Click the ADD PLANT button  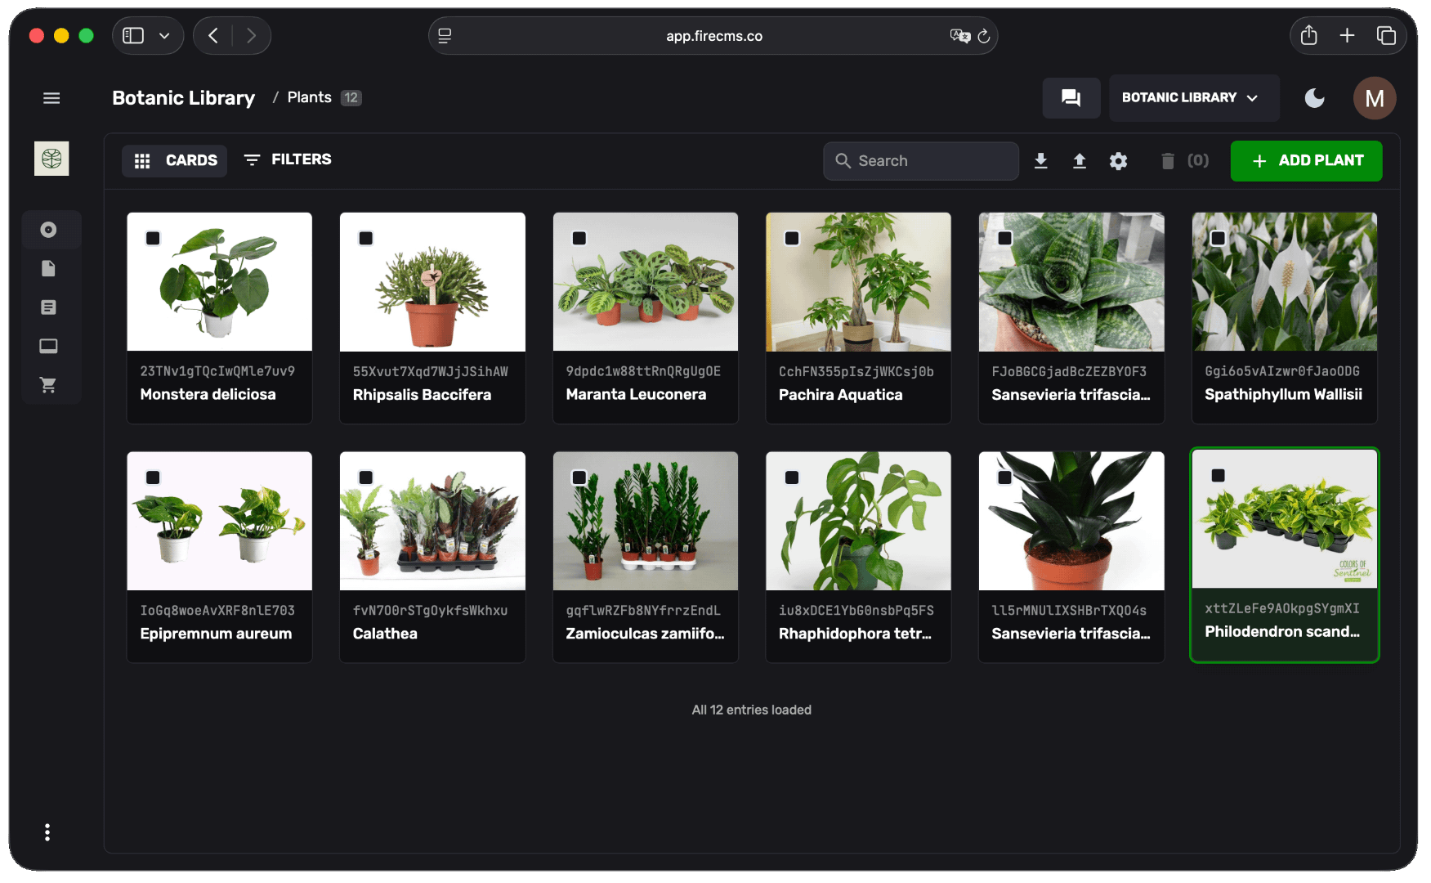pyautogui.click(x=1305, y=161)
